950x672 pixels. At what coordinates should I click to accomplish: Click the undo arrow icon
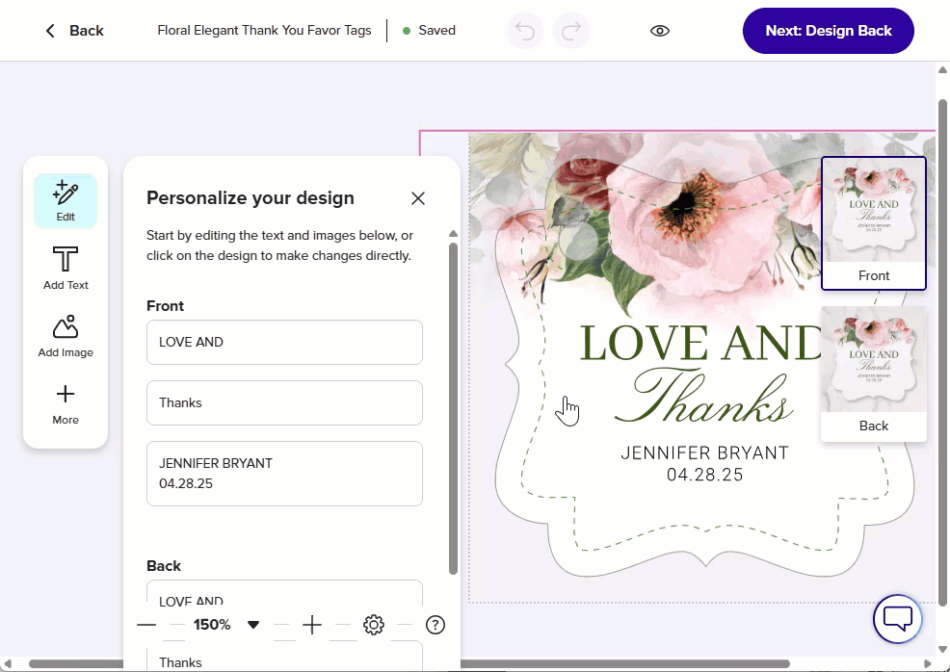525,31
